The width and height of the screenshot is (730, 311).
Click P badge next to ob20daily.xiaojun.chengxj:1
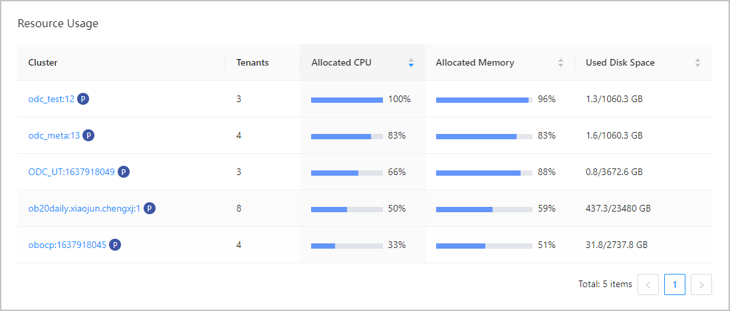click(150, 208)
